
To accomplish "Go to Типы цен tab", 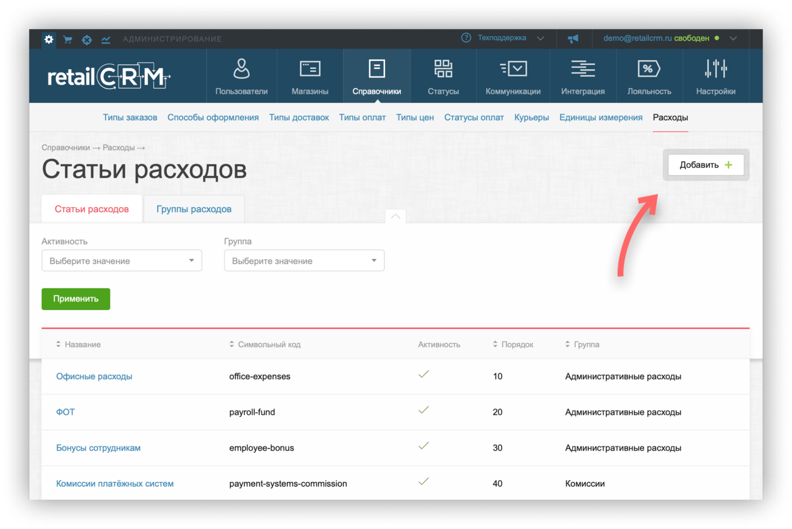I will (415, 117).
